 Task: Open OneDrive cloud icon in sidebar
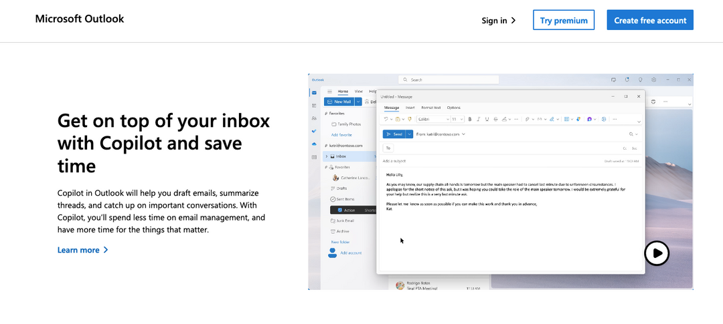click(x=314, y=144)
